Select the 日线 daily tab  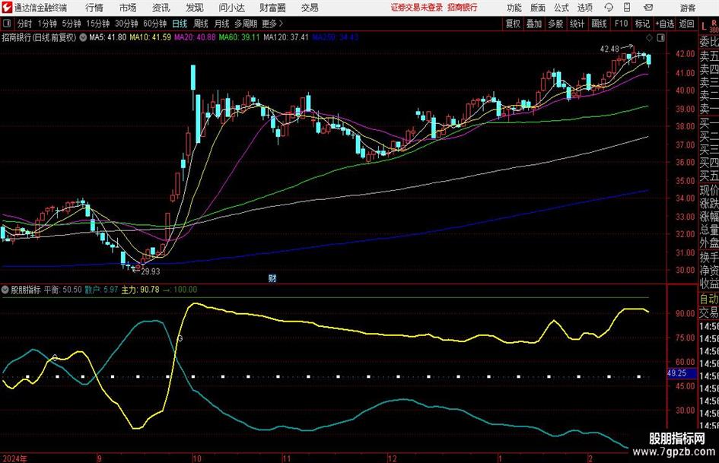pos(180,24)
